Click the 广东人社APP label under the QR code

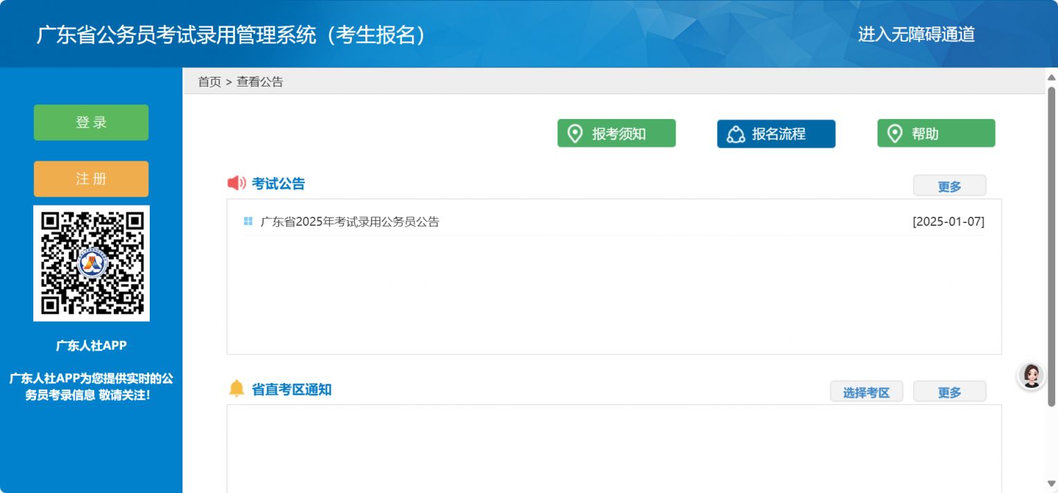pyautogui.click(x=92, y=346)
